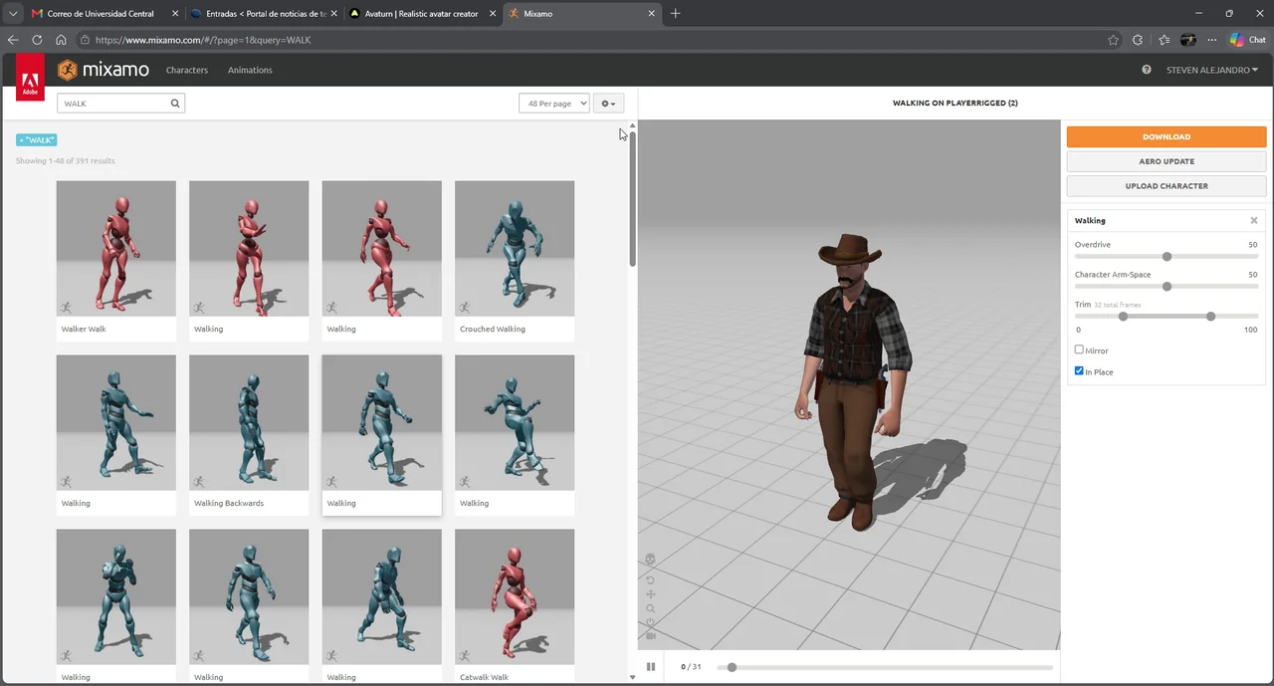Open Copilot Chat in browser toolbar

(x=1247, y=40)
